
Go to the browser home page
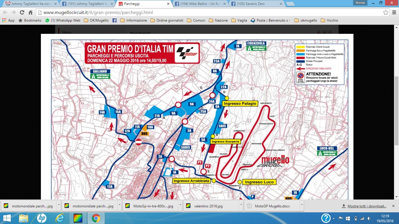click(30, 13)
